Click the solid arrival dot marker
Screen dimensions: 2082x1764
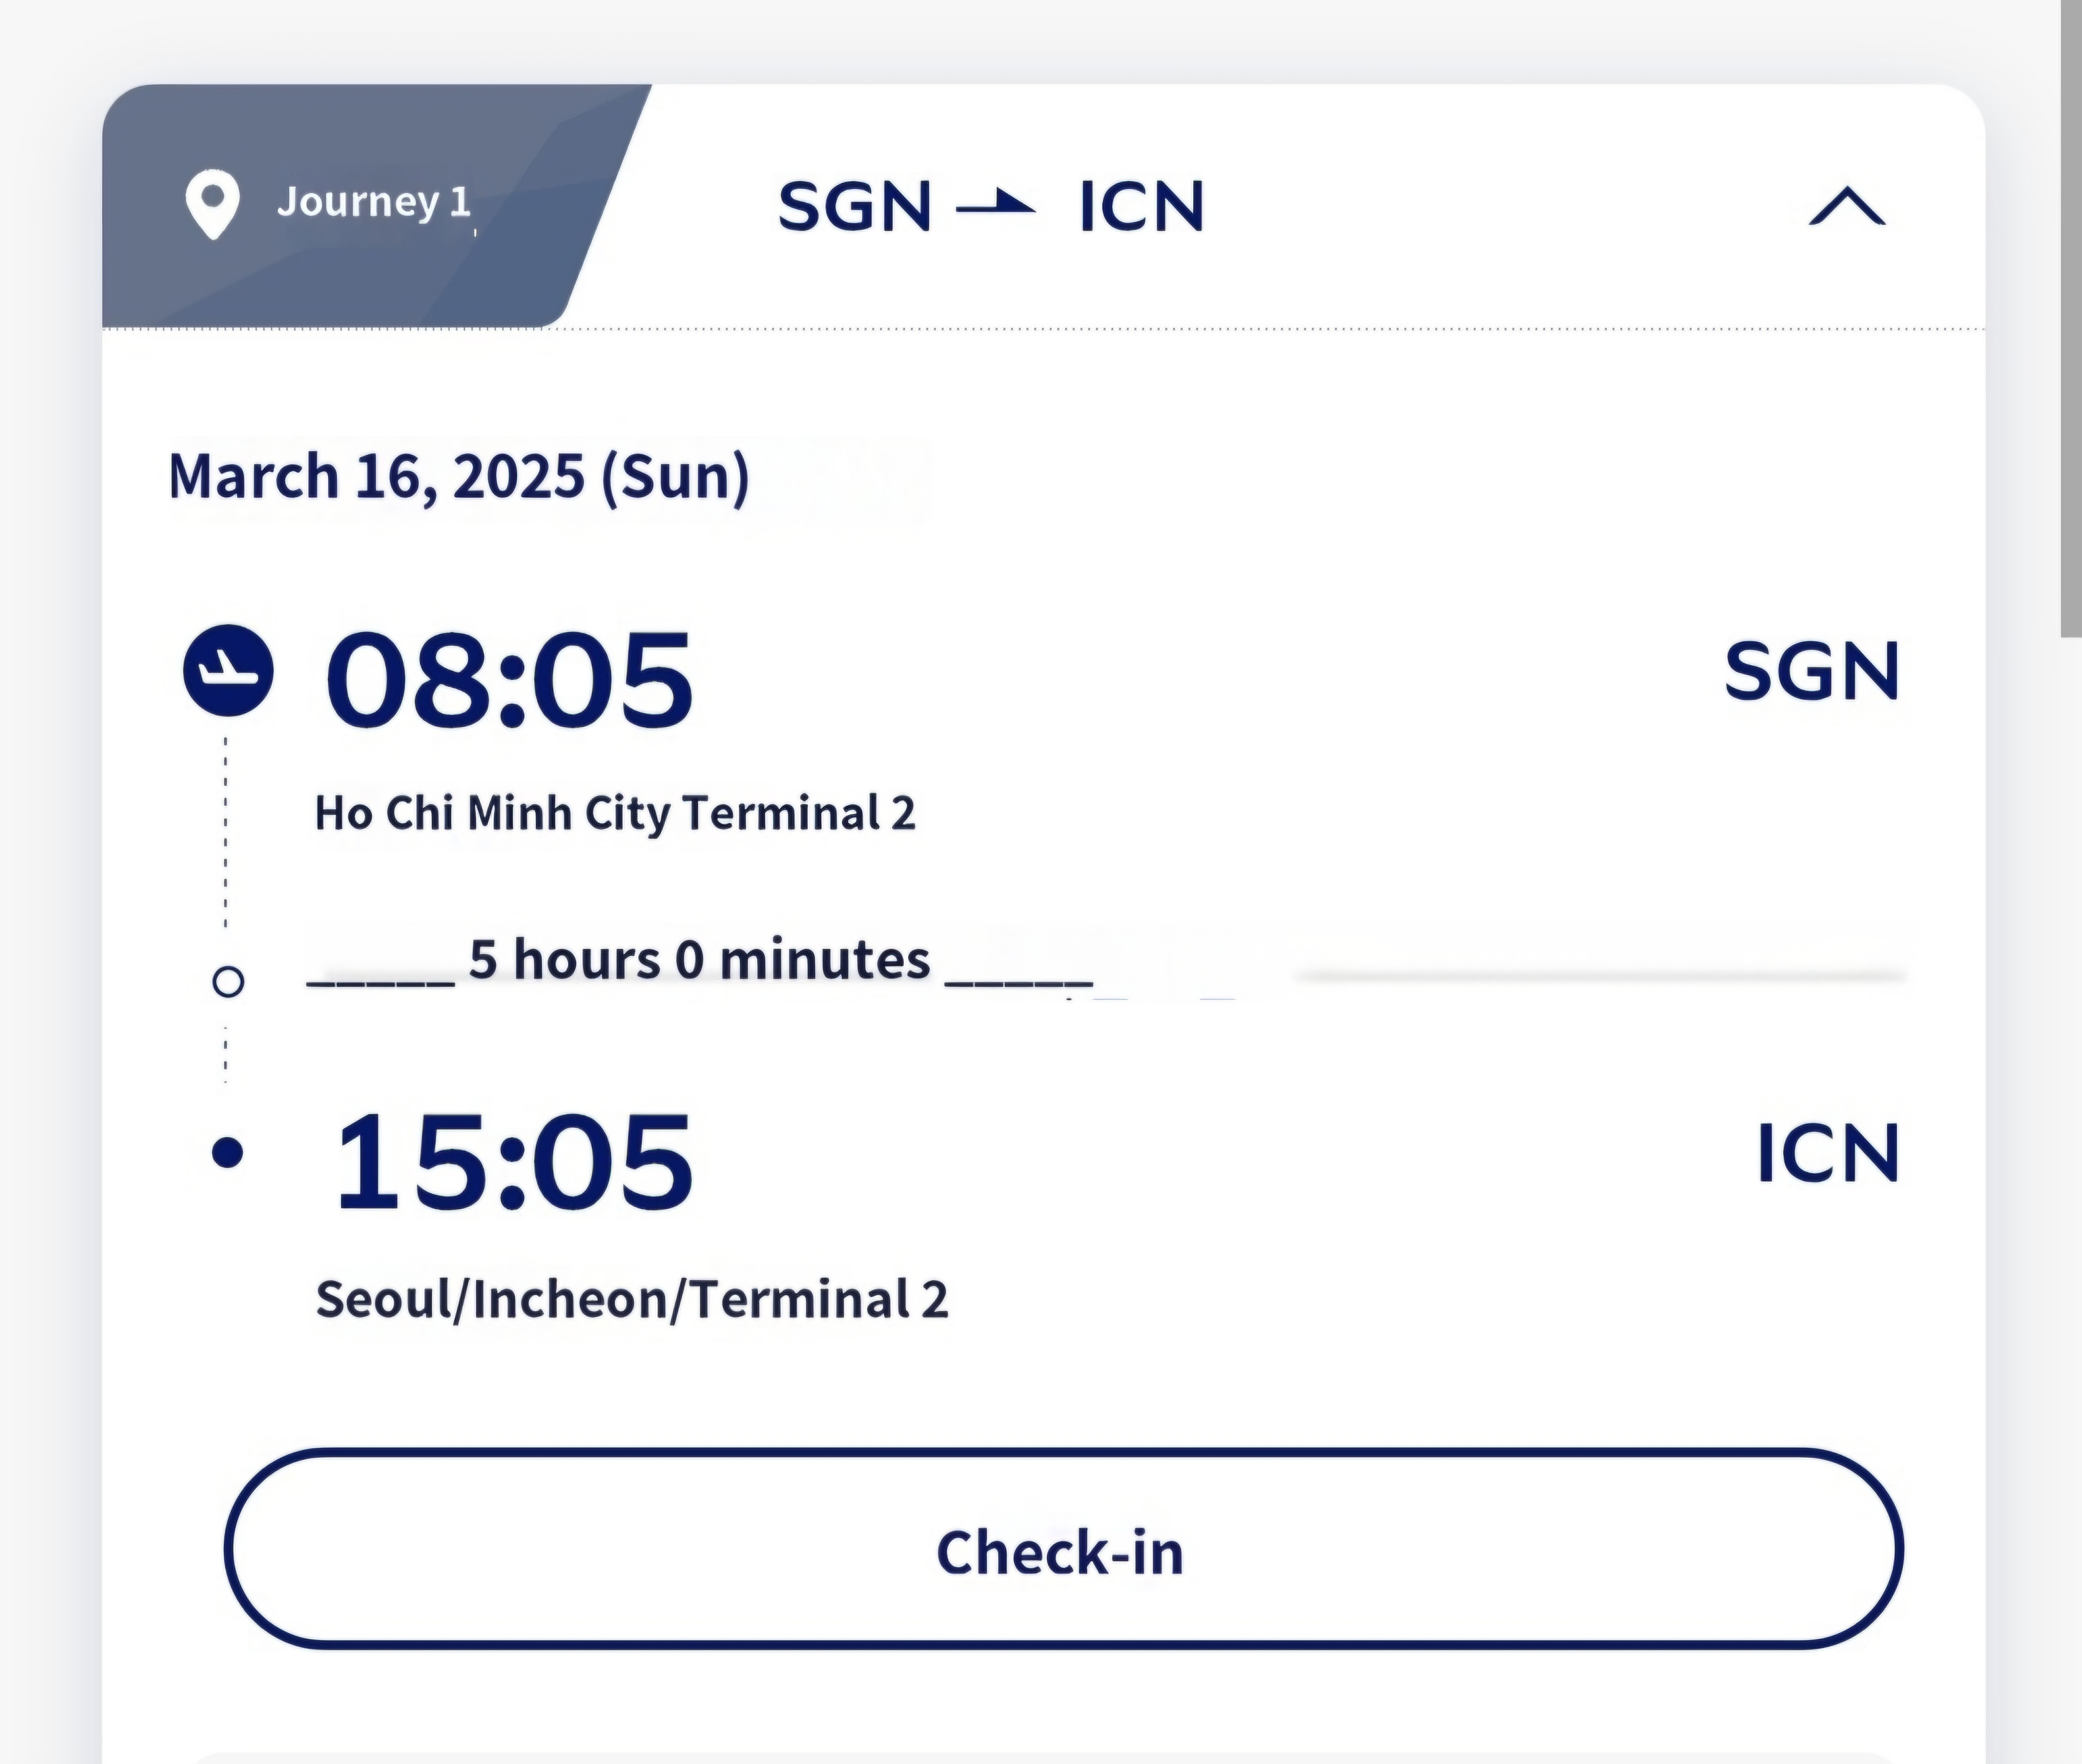(228, 1153)
